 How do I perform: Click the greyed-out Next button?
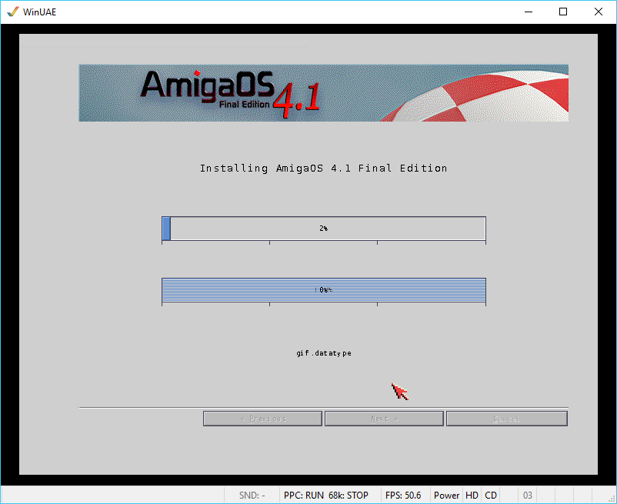[384, 419]
